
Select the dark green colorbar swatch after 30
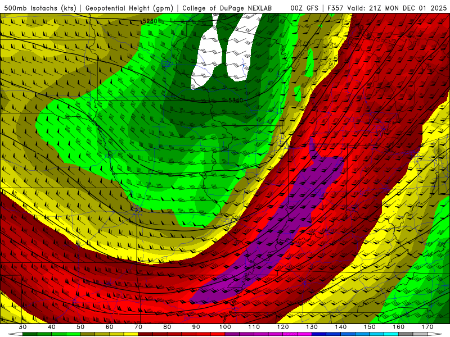[30, 334]
